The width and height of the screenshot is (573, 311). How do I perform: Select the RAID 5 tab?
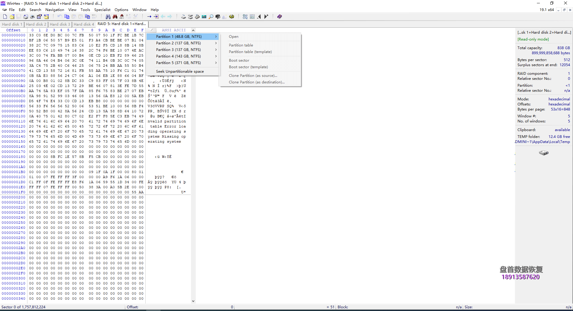[122, 24]
